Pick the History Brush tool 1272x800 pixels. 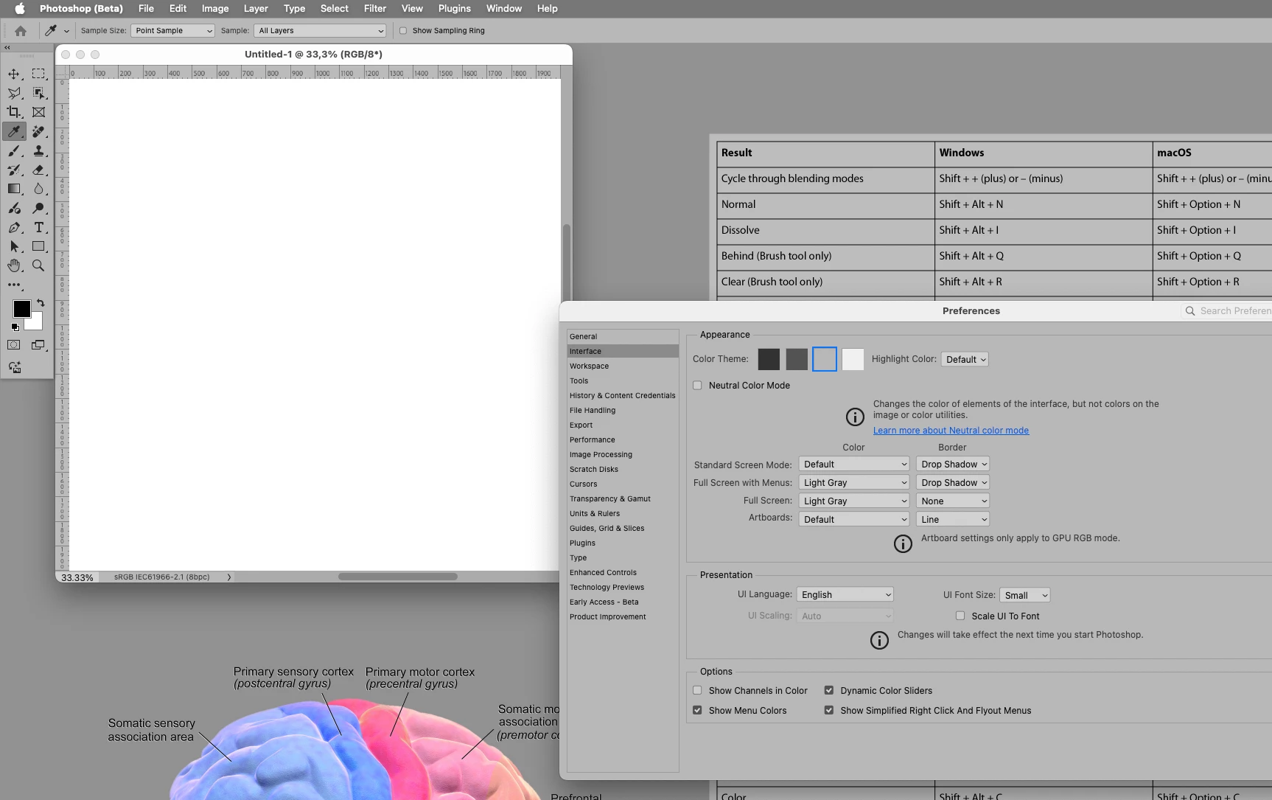(14, 170)
